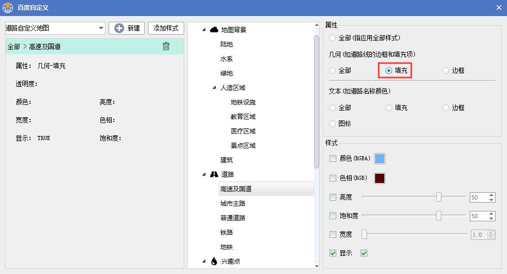
Task: Select 全部 (指应用全部样式) radio button
Action: click(x=332, y=38)
